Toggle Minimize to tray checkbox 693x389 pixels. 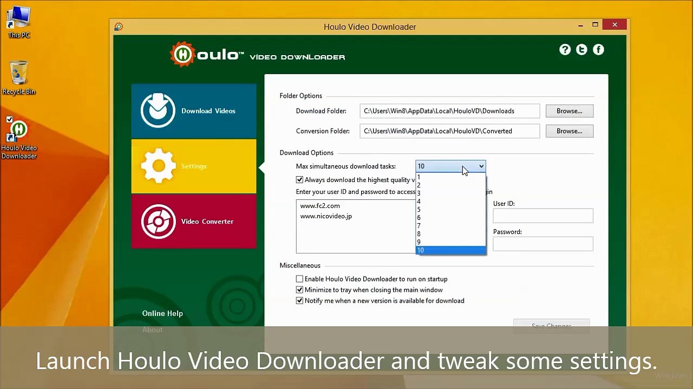click(x=299, y=290)
